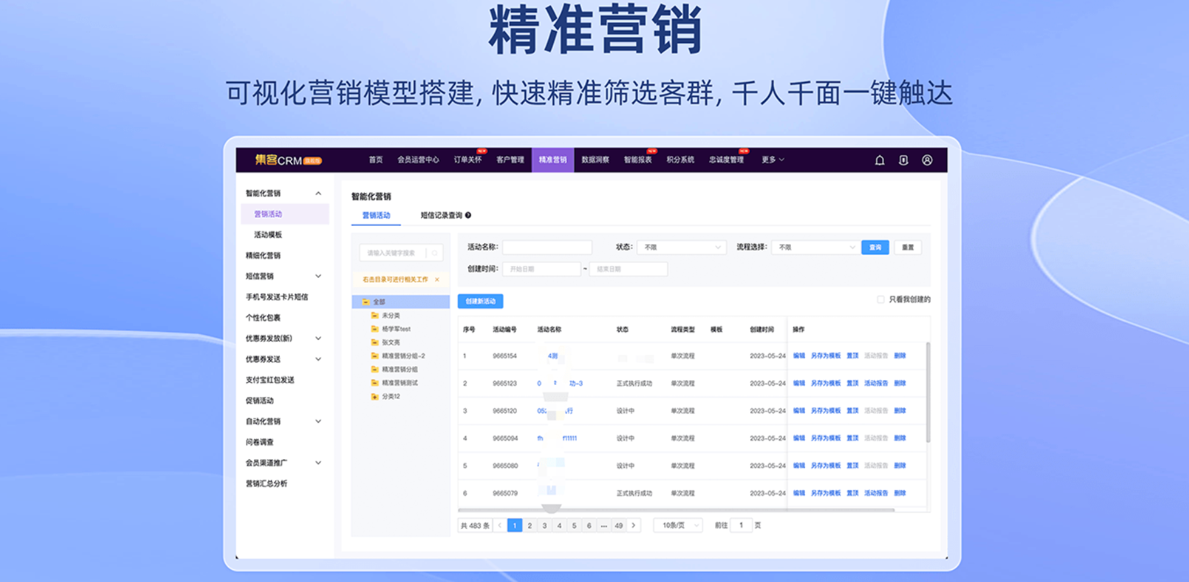1189x582 pixels.
Task: Switch to the 短信记录查询 tab
Action: pos(441,215)
